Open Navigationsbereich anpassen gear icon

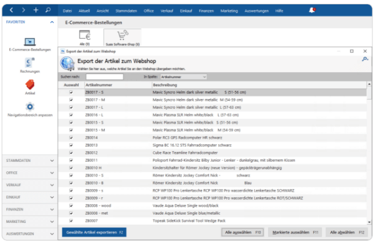pos(30,106)
